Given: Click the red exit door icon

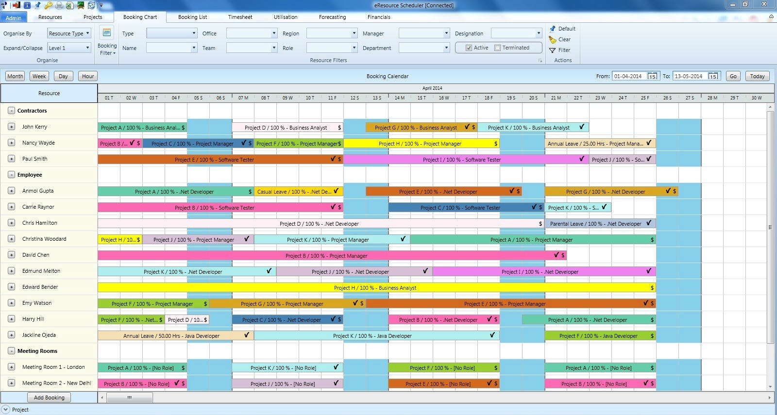Looking at the screenshot, I should [x=16, y=5].
